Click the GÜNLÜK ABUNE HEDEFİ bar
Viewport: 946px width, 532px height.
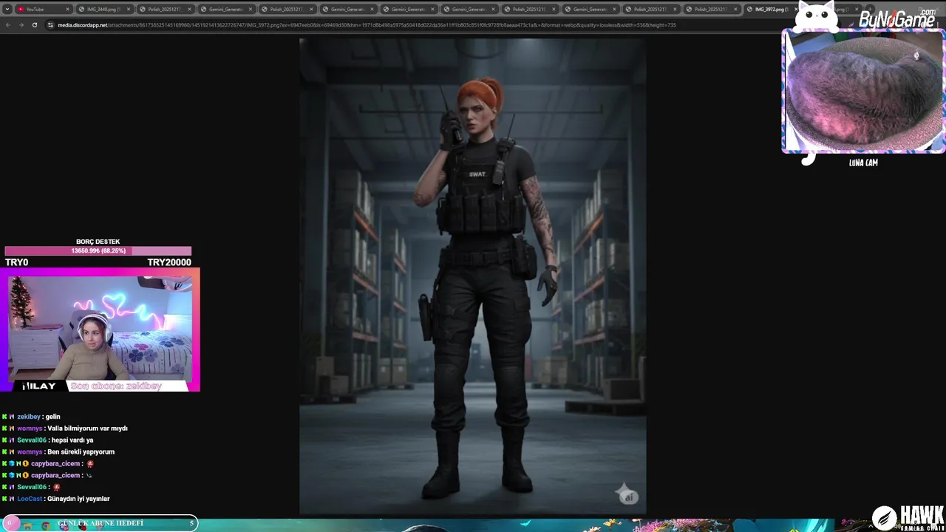pos(100,523)
